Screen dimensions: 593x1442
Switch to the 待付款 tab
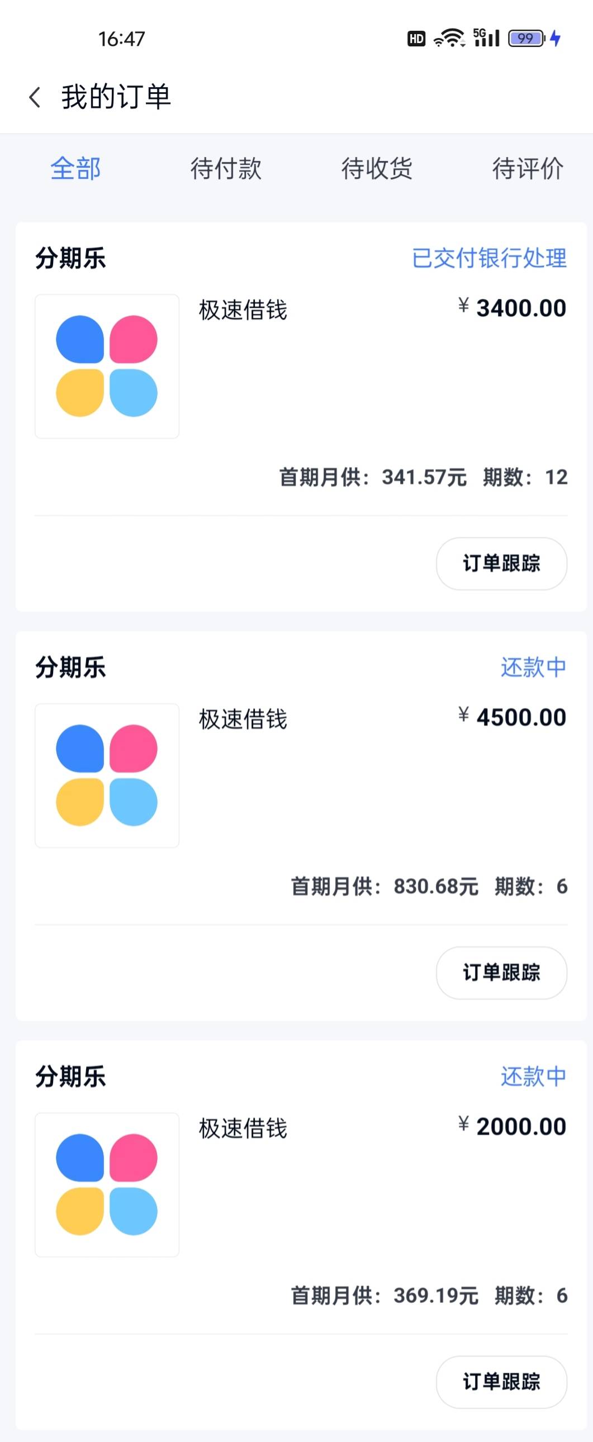click(226, 169)
